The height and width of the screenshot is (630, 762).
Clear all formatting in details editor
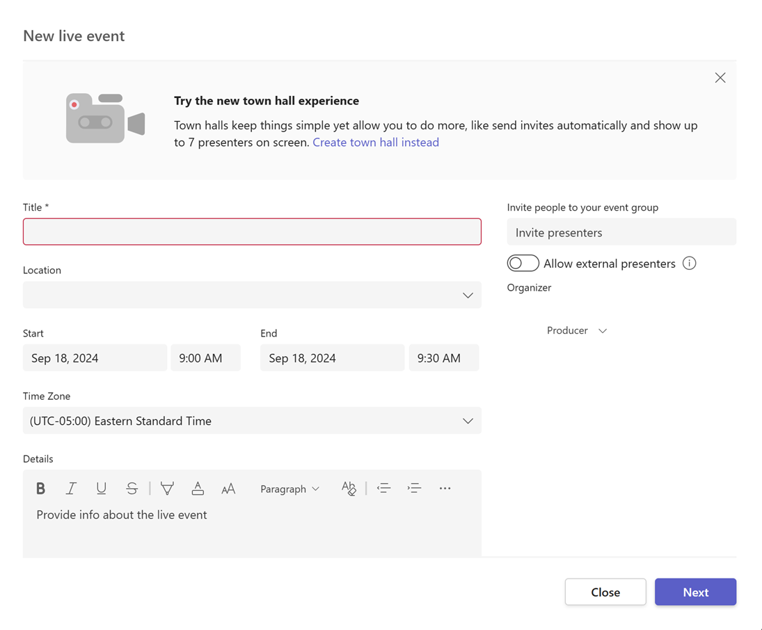click(349, 489)
